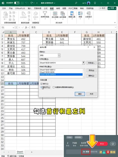Screen dimensions: 118x157
Task: Click the 数据类型 data type icon
Action: (x=36, y=14)
